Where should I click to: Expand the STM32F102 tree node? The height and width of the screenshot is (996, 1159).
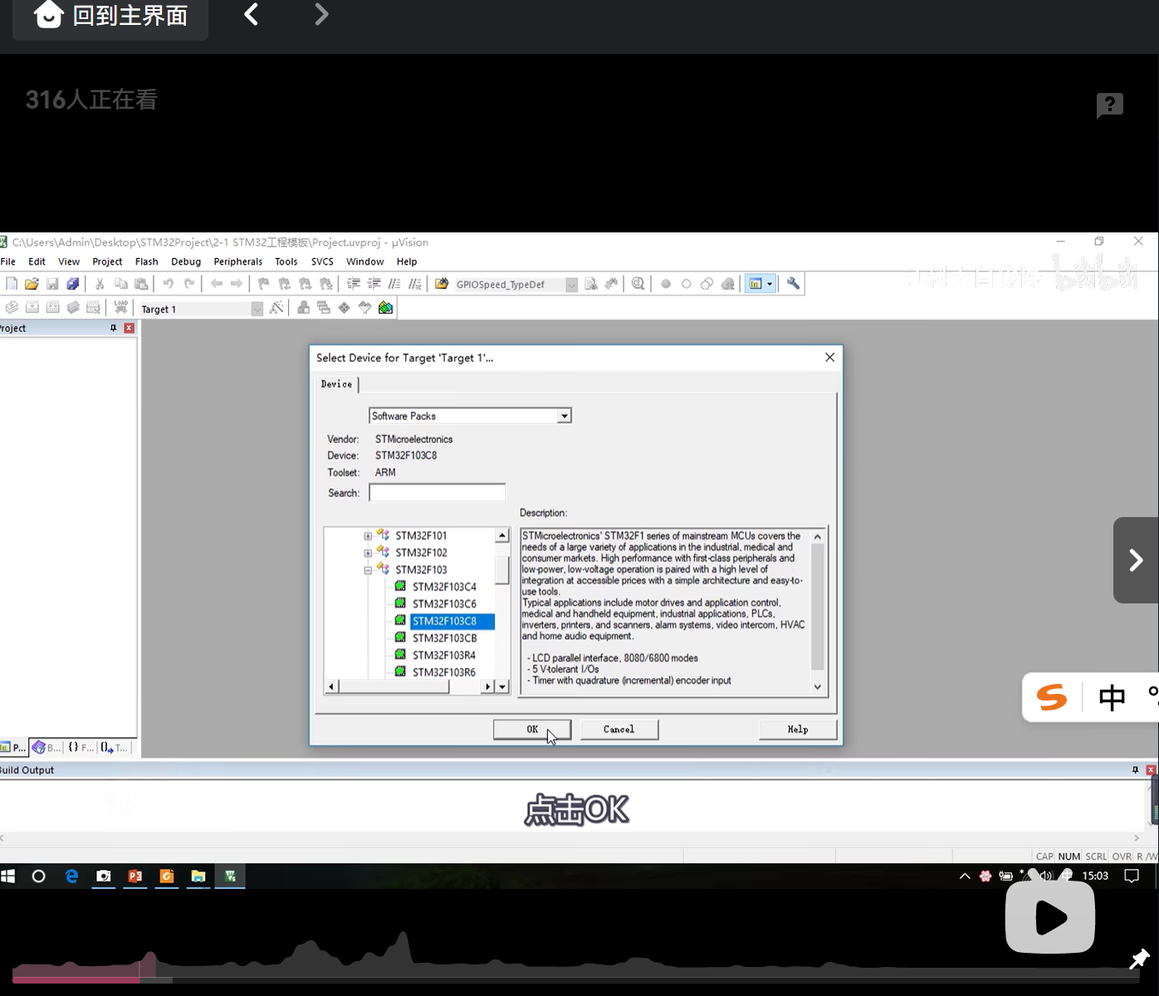[x=368, y=553]
